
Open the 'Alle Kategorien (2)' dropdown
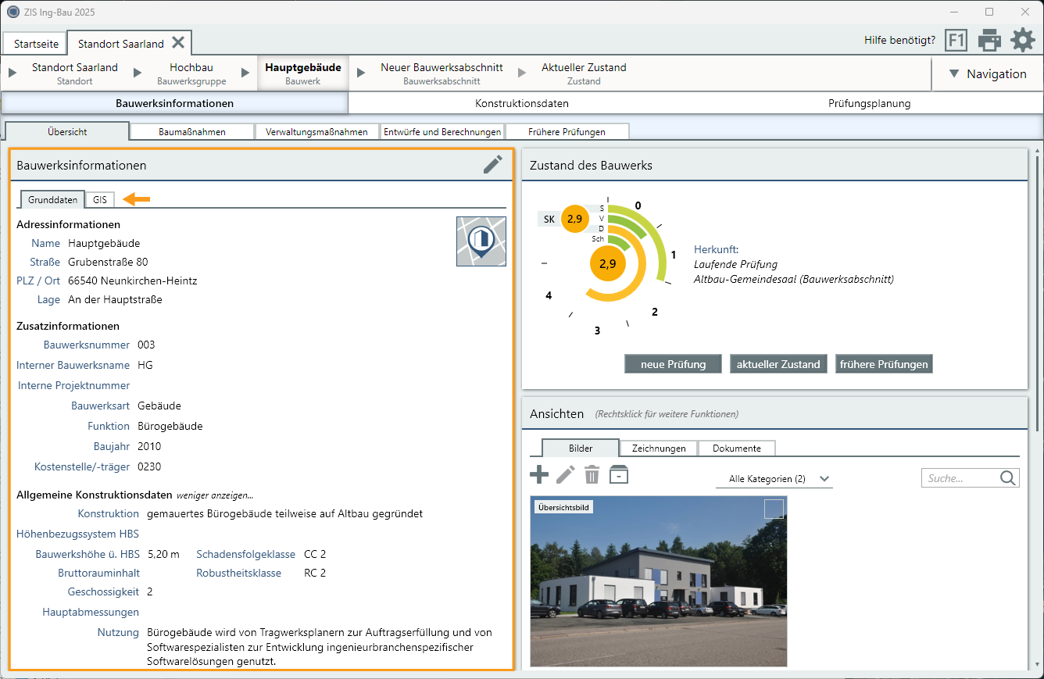(774, 478)
